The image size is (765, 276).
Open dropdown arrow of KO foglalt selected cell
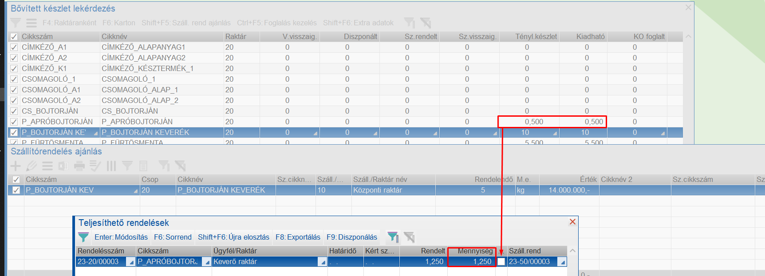(x=662, y=133)
